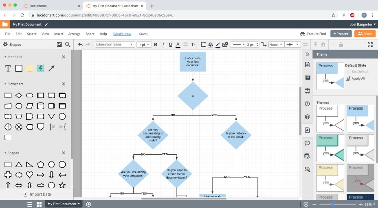Open the magic wand icon in right dock
This screenshot has height=208, width=378.
point(308,169)
